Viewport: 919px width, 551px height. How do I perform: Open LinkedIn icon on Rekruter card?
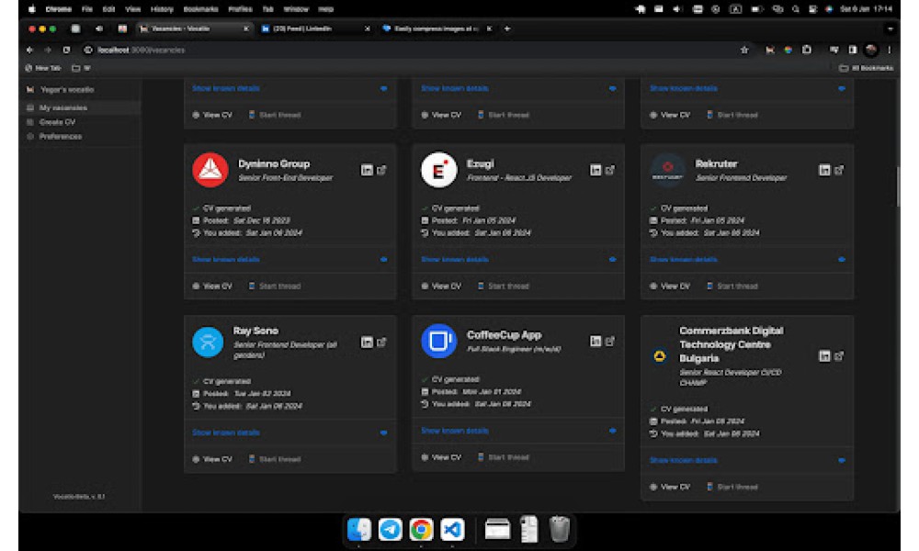(x=824, y=171)
